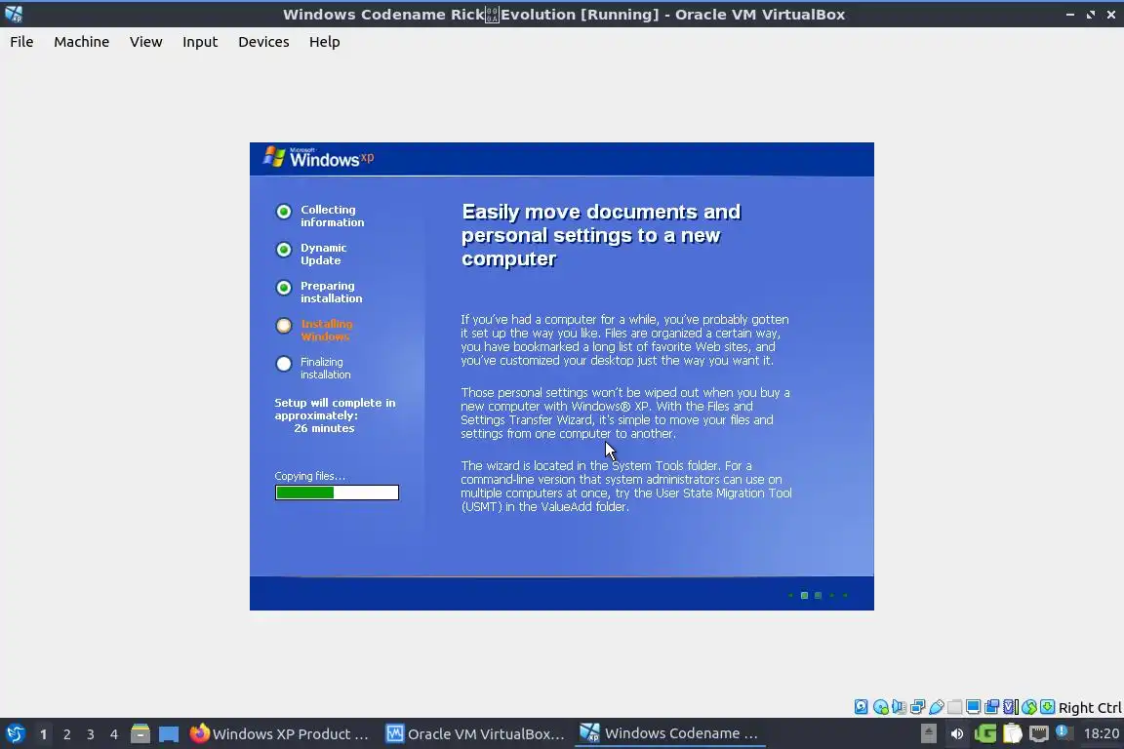The width and height of the screenshot is (1124, 749).
Task: Switch to Firefox Windows XP Product window
Action: click(x=279, y=733)
